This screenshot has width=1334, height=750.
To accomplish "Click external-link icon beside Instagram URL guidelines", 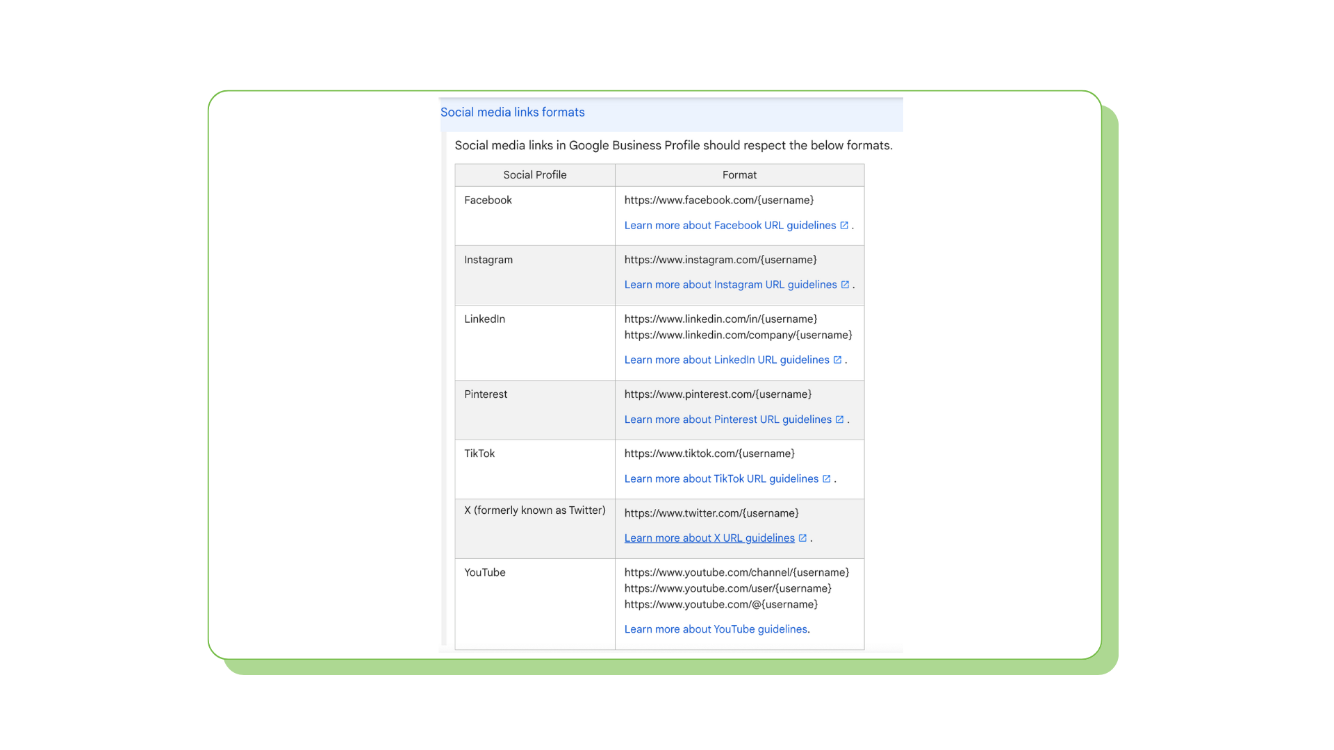I will coord(845,285).
